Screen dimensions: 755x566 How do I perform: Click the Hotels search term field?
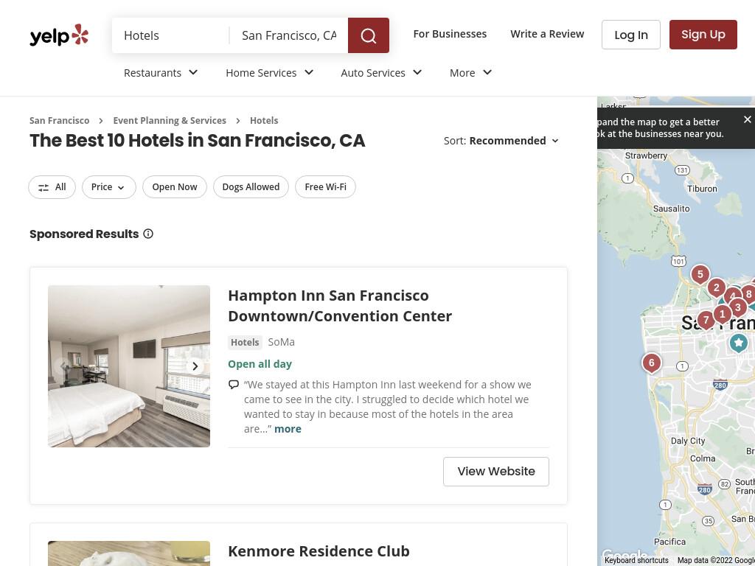tap(171, 35)
